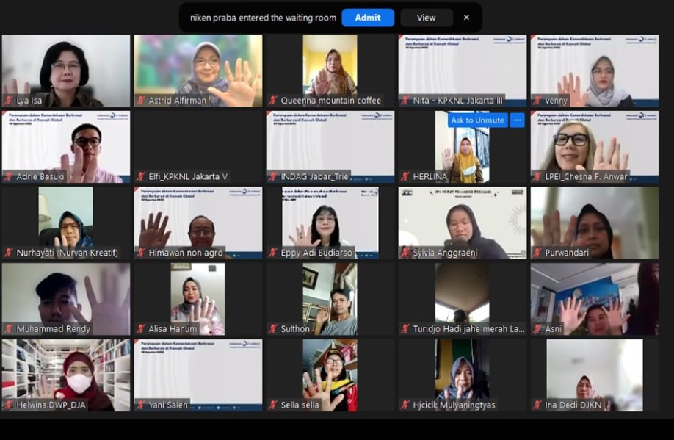674x440 pixels.
Task: Dismiss the waiting room notification
Action: (466, 18)
